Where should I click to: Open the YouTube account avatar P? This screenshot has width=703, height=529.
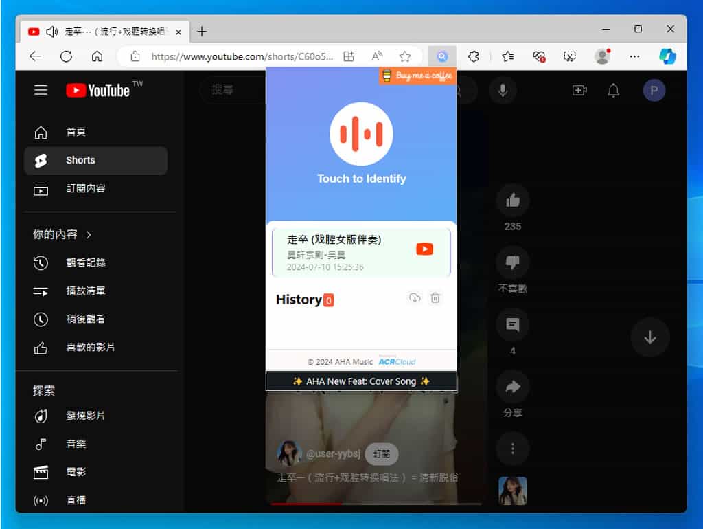pos(654,91)
